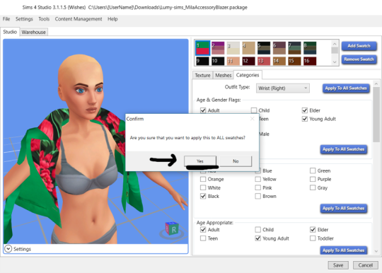The width and height of the screenshot is (382, 273).
Task: Open the Outfit Type dropdown Wrist (Right)
Action: pyautogui.click(x=282, y=88)
